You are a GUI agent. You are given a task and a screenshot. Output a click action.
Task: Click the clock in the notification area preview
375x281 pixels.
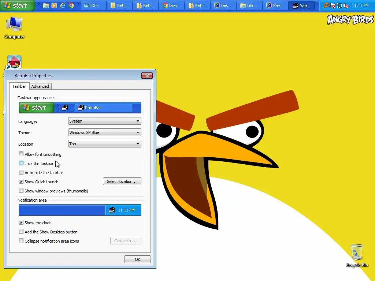click(x=126, y=210)
